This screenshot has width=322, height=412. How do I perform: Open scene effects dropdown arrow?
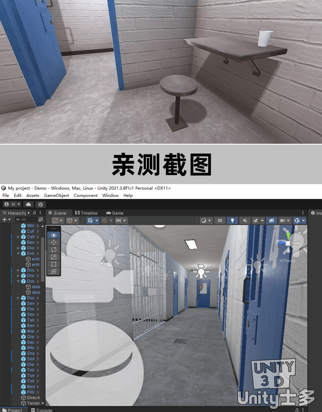(x=262, y=221)
